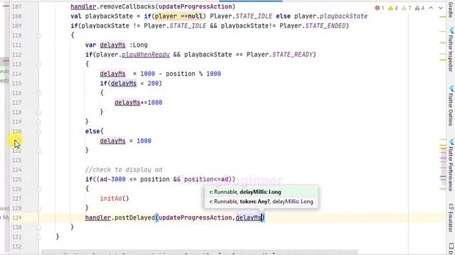Click updateProgressAction on line 129
The width and height of the screenshot is (455, 255).
(196, 217)
